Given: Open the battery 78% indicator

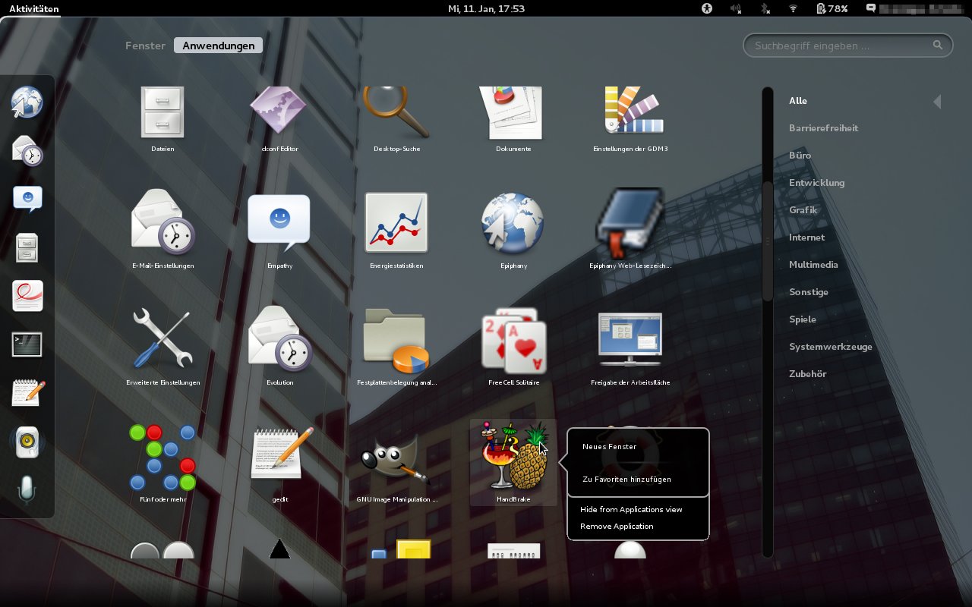Looking at the screenshot, I should coord(832,8).
